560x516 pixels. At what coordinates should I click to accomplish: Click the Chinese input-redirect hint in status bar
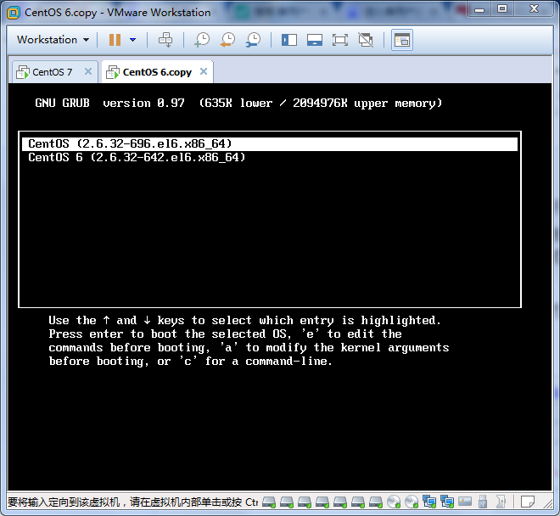coord(133,502)
